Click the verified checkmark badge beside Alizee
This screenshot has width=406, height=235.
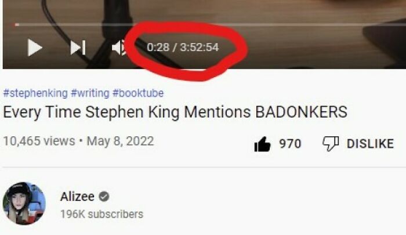104,197
